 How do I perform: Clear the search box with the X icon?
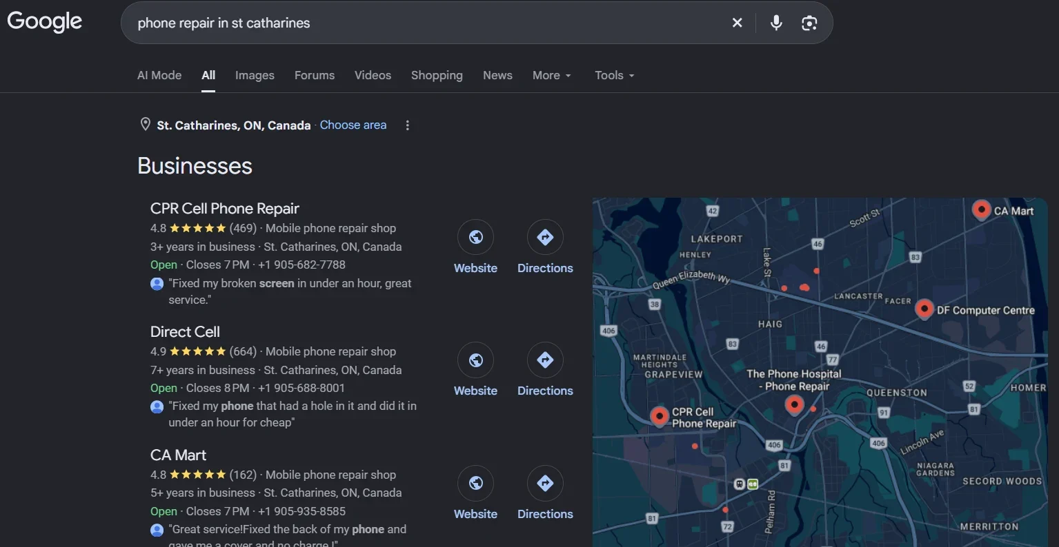click(x=737, y=23)
